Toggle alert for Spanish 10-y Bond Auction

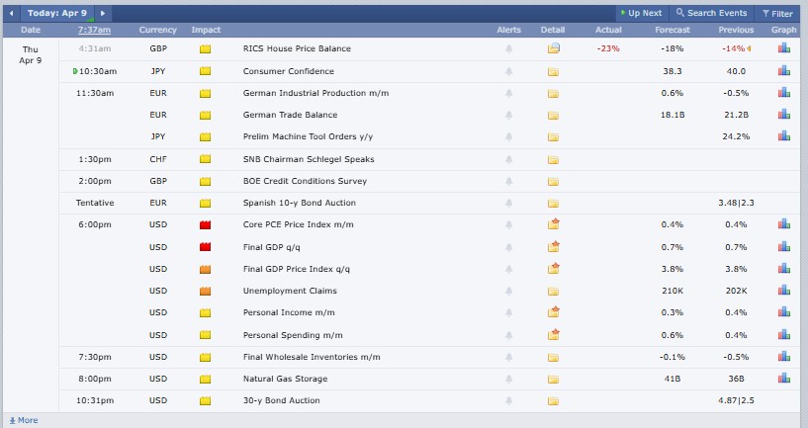click(509, 203)
